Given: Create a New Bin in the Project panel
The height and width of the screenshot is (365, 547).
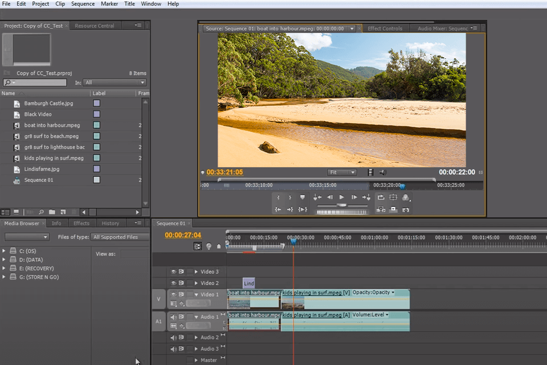Looking at the screenshot, I should coord(51,212).
